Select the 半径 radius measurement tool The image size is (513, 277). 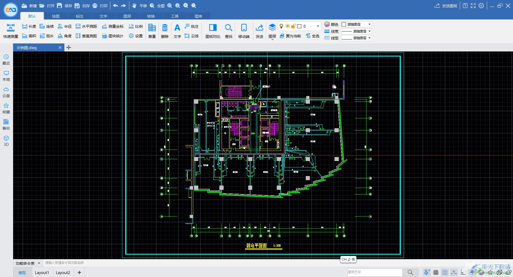pyautogui.click(x=65, y=26)
